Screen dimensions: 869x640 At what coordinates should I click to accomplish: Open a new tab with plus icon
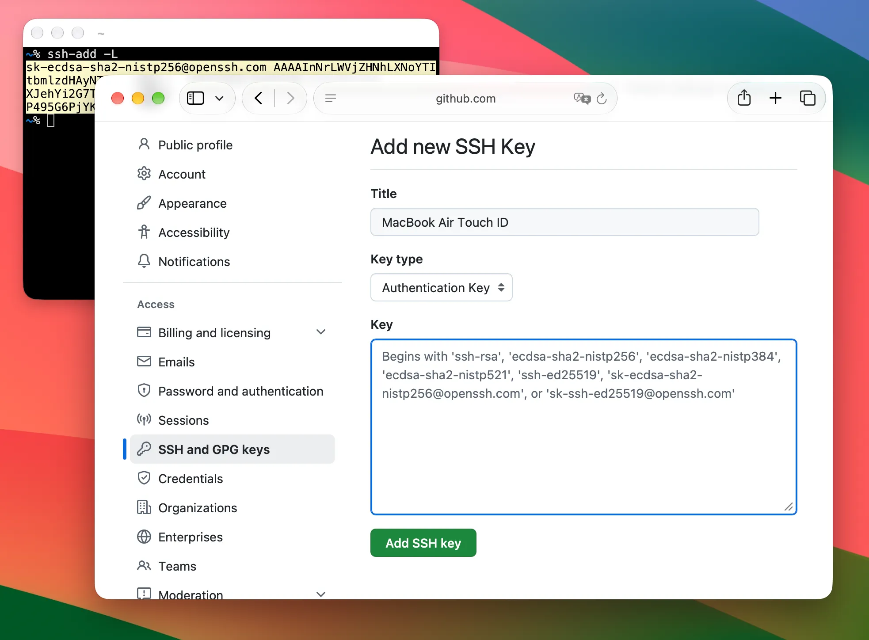coord(776,98)
